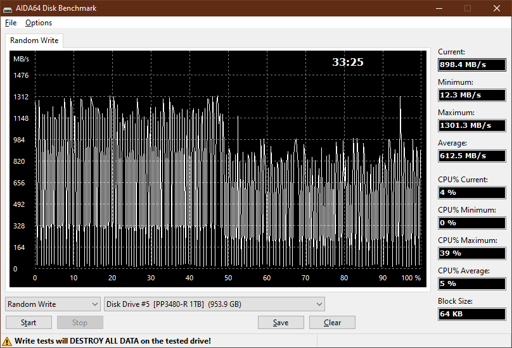Select the Random Write tab
This screenshot has height=348, width=512.
[x=34, y=40]
